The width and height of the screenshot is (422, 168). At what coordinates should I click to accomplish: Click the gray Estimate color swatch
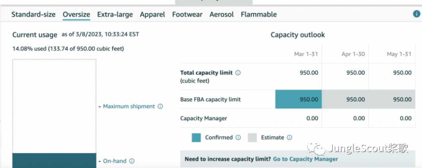[252, 137]
